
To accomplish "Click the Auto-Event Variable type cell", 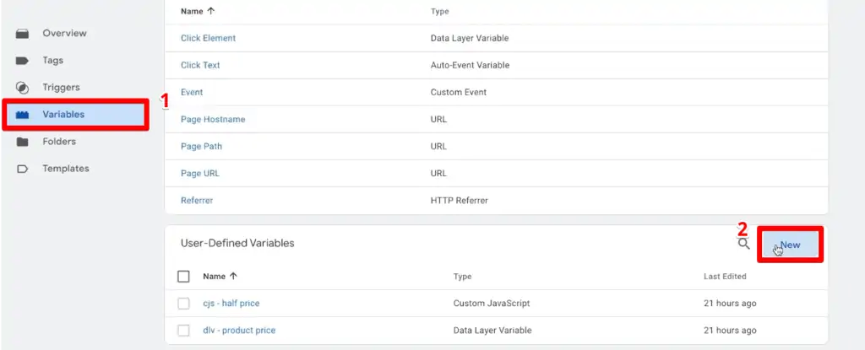I will click(470, 65).
